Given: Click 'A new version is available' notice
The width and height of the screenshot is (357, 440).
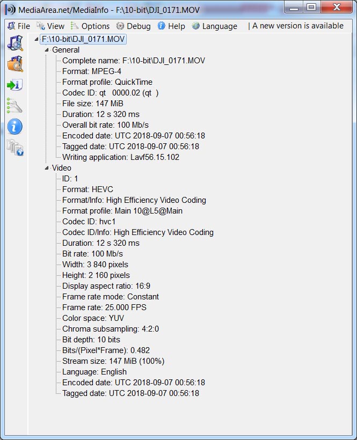Looking at the screenshot, I should pyautogui.click(x=298, y=26).
